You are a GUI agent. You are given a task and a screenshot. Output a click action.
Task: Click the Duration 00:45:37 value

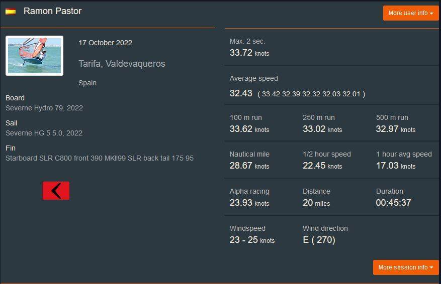click(393, 203)
